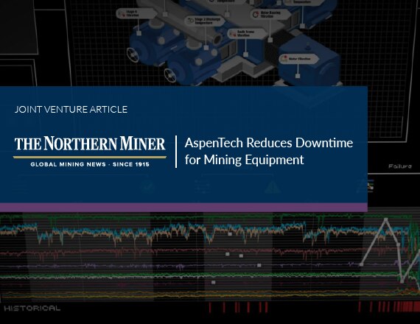
Task: Click the Failure label beside the banner
Action: point(400,166)
